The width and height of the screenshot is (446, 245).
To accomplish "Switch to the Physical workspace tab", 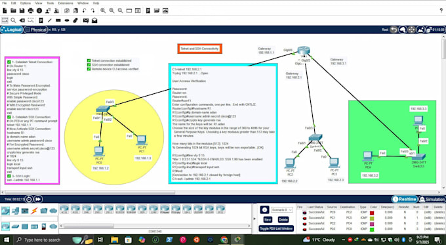I will [36, 30].
